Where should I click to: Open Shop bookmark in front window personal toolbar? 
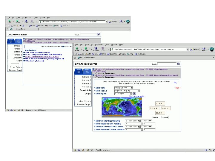click(x=130, y=54)
